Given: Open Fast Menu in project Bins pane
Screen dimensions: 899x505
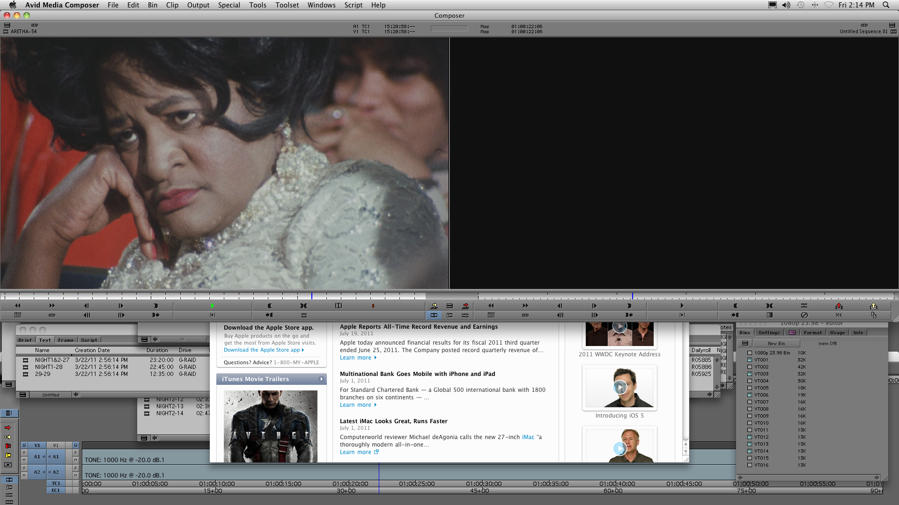Looking at the screenshot, I should 745,343.
